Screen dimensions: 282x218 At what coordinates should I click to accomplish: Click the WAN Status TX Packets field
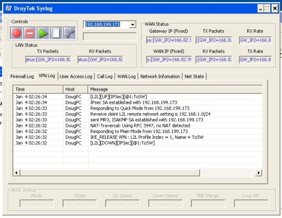pos(214,40)
